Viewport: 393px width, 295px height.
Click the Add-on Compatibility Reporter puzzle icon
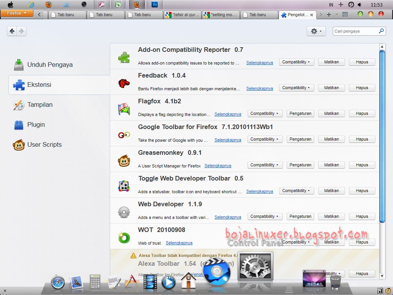click(x=124, y=57)
